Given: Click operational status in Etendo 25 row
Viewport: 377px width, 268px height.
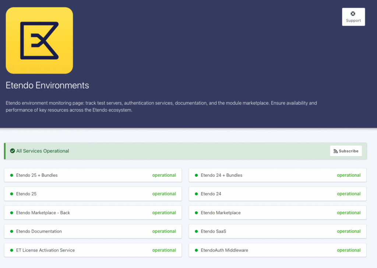Looking at the screenshot, I should [164, 194].
